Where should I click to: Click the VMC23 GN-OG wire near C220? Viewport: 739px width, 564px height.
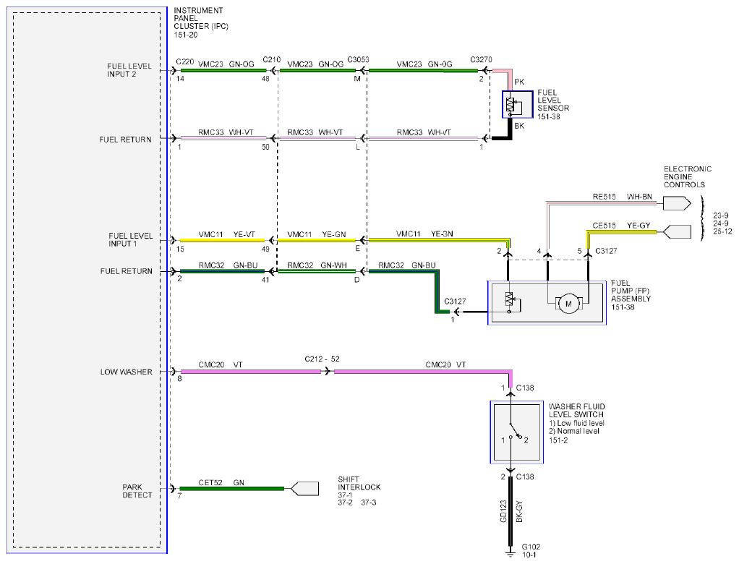(x=223, y=71)
